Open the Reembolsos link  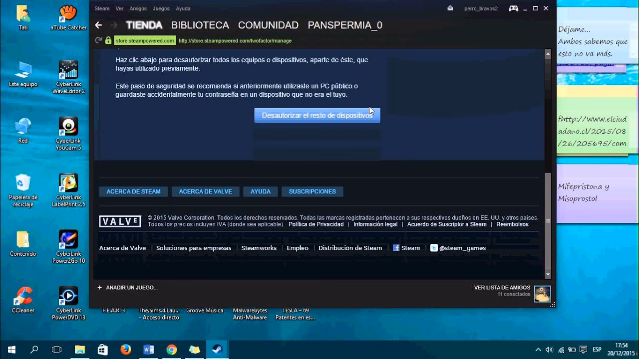pos(512,224)
